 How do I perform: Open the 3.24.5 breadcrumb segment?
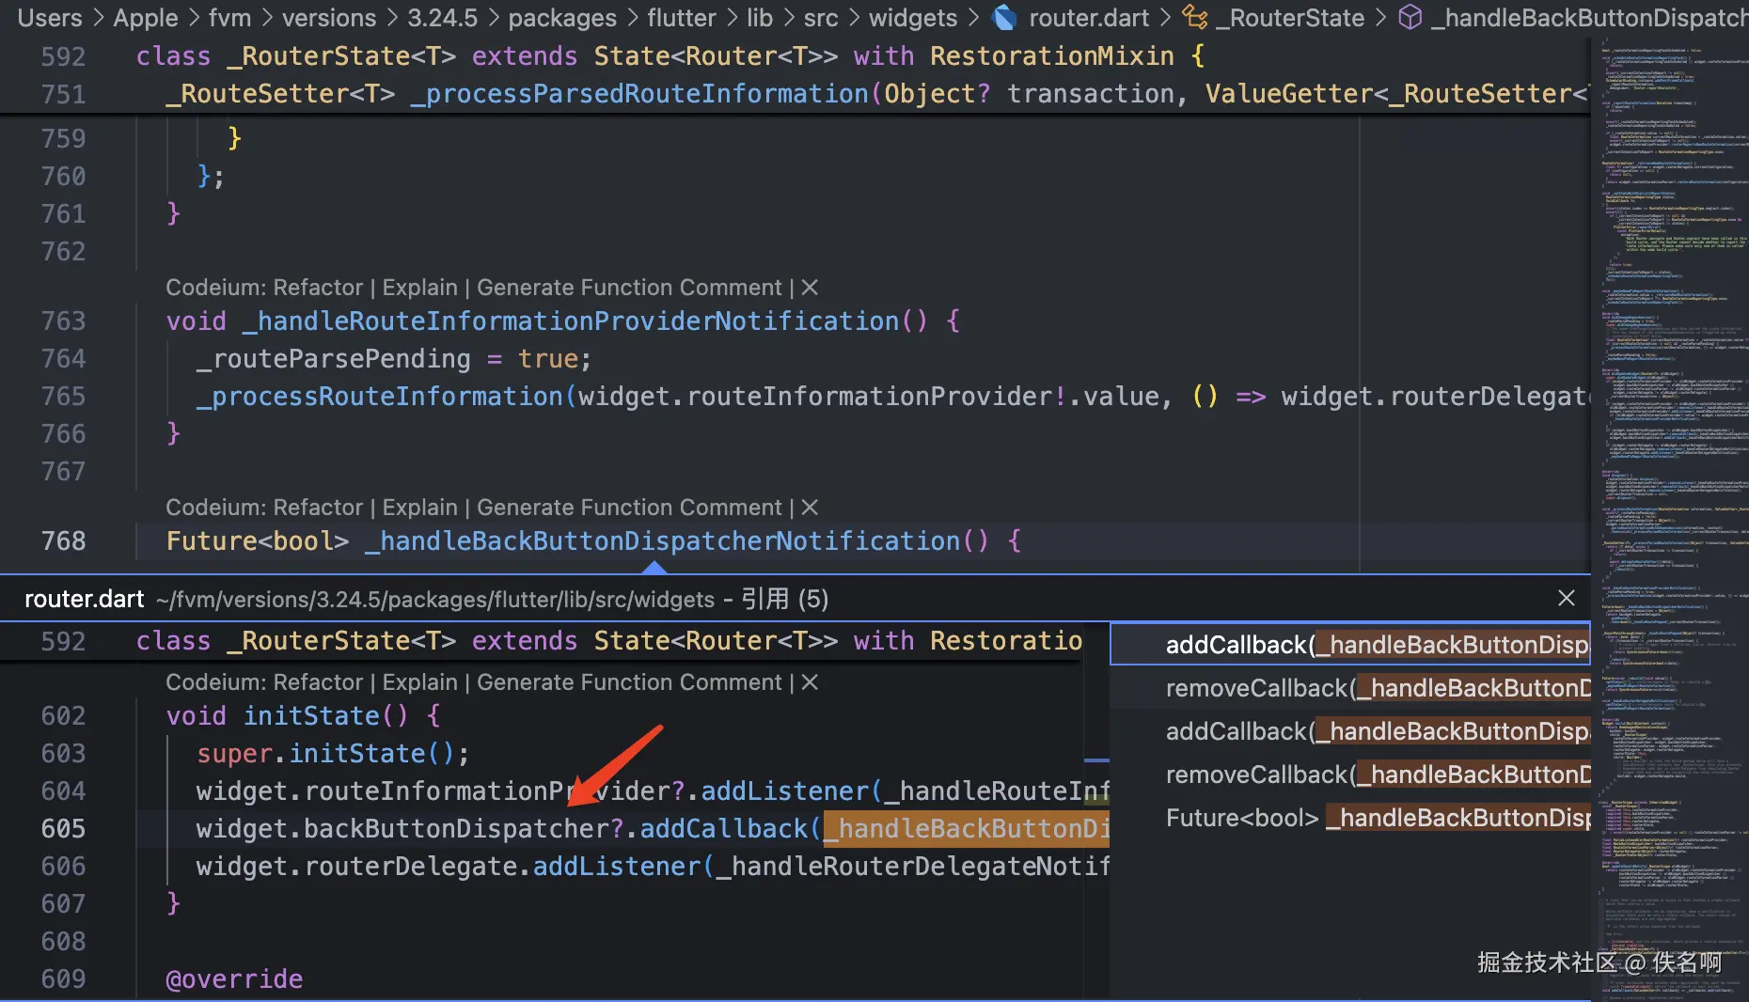point(443,18)
